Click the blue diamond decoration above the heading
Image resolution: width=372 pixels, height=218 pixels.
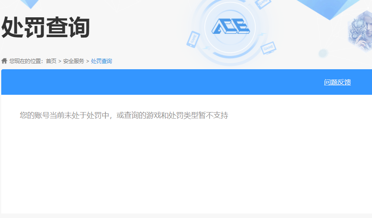(x=30, y=4)
